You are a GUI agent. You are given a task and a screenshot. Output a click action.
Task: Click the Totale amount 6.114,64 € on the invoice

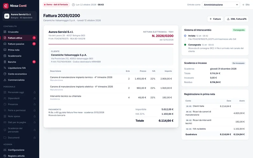tap(166, 121)
